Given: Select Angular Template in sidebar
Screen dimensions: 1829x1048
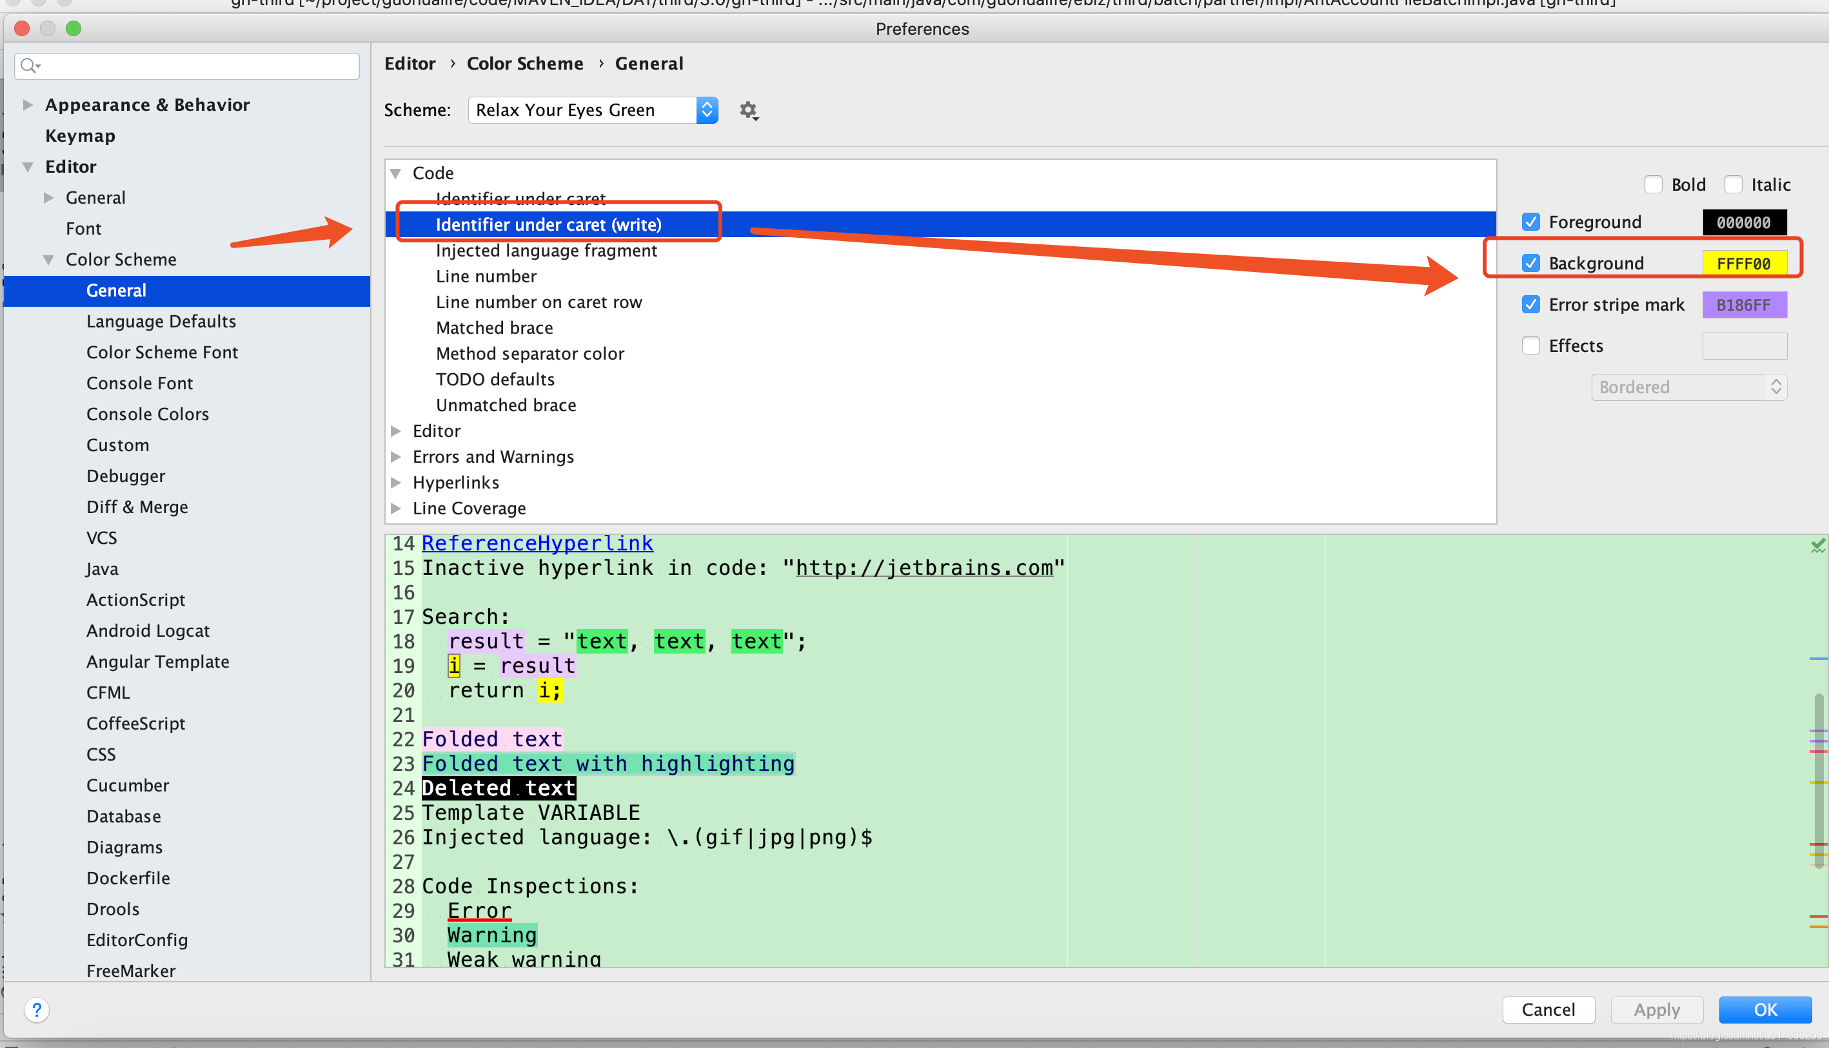Looking at the screenshot, I should click(158, 662).
